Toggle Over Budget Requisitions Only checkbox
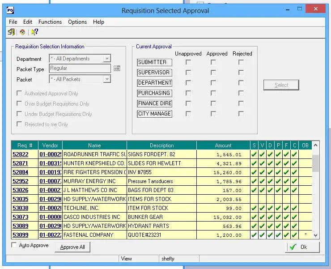 coord(19,103)
